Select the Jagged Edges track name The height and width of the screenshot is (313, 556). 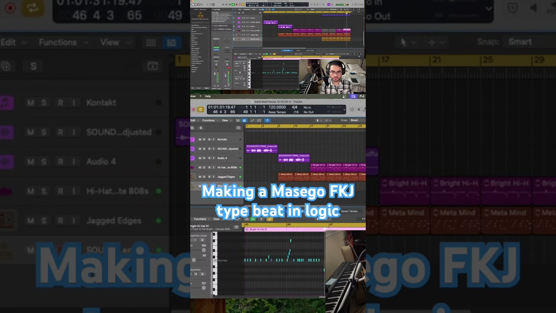coord(226,177)
